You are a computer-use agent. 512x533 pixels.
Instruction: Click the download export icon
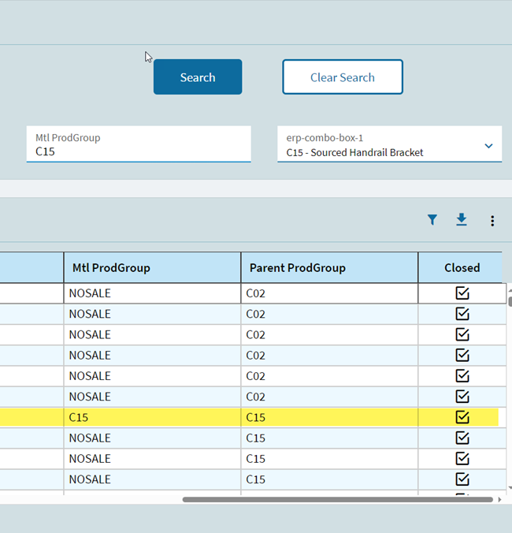point(462,220)
